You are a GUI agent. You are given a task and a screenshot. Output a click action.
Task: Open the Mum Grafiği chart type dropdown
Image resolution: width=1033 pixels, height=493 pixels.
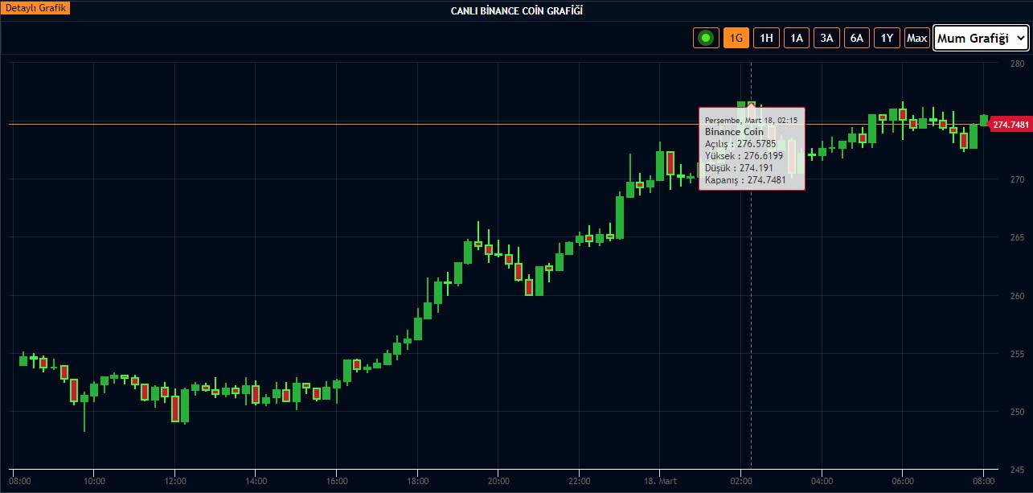pos(981,38)
